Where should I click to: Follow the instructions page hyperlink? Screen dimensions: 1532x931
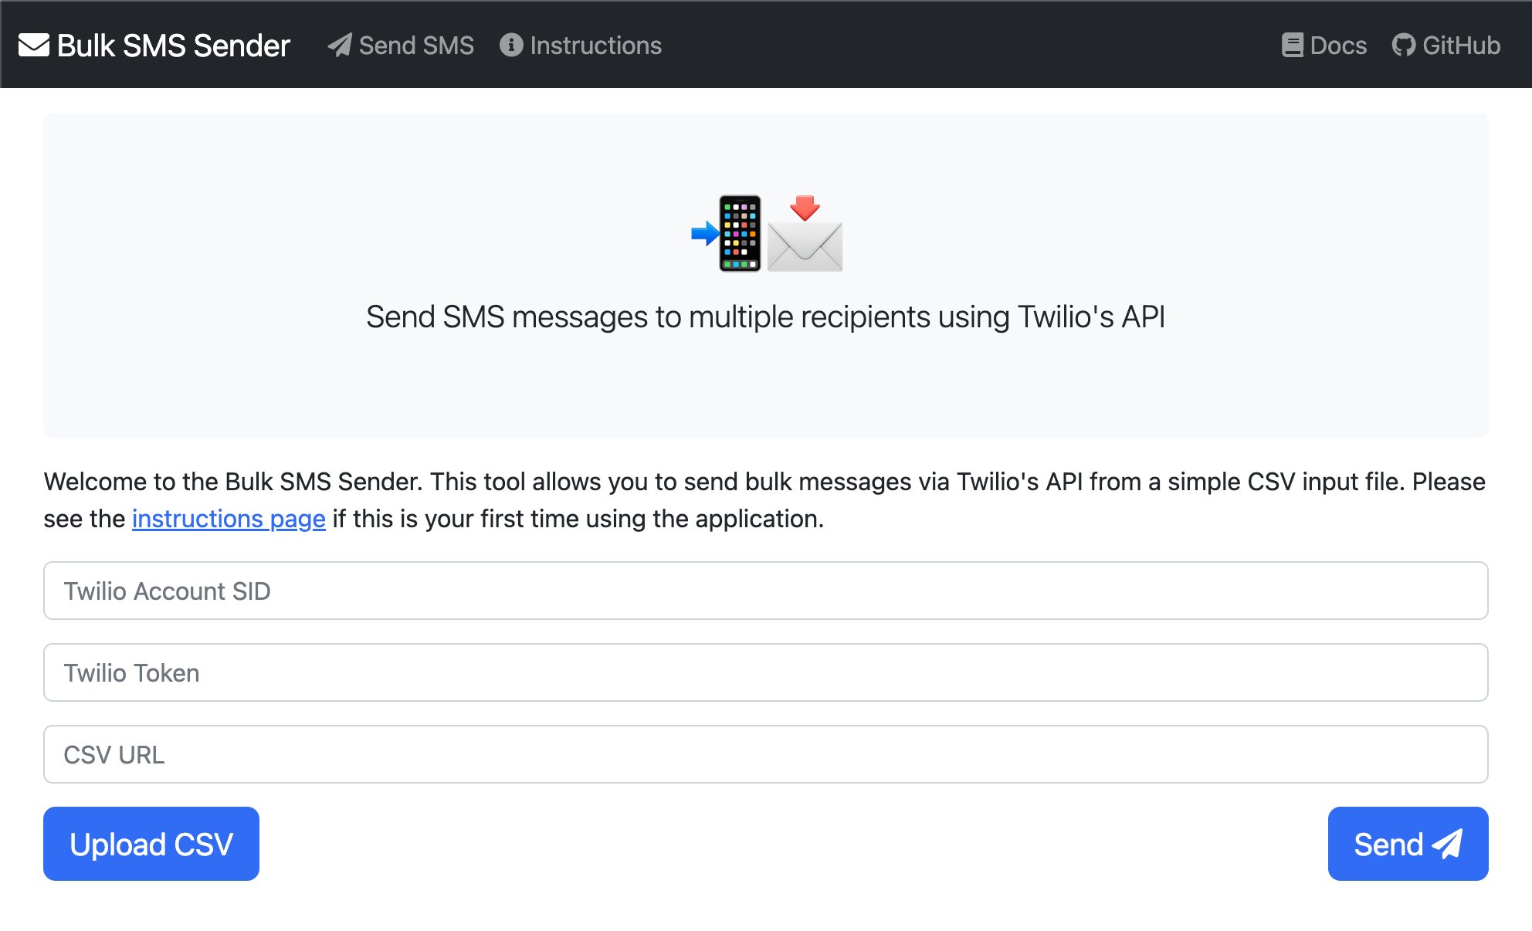pyautogui.click(x=229, y=519)
